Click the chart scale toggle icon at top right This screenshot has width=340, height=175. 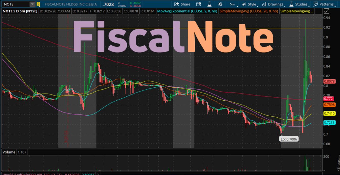pos(327,11)
